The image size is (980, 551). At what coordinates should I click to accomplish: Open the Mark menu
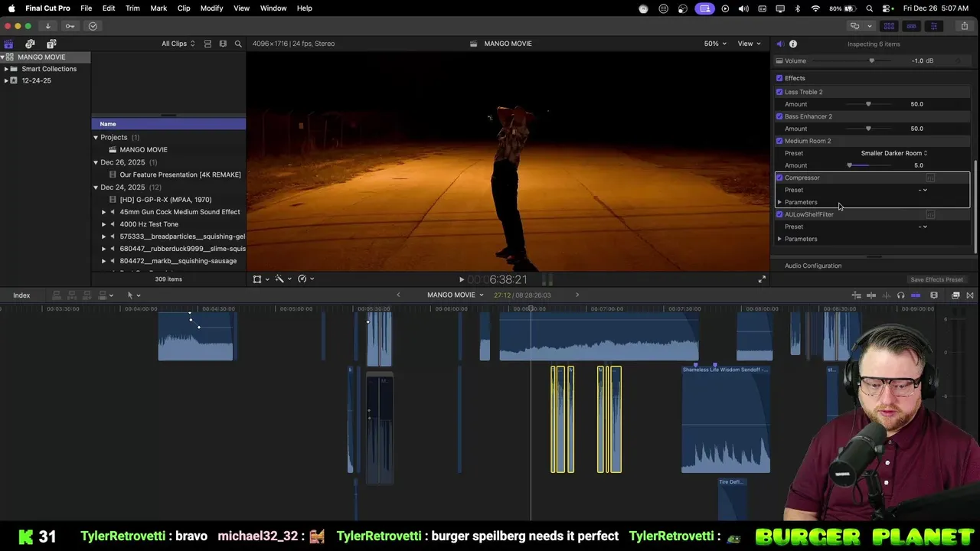[x=158, y=8]
